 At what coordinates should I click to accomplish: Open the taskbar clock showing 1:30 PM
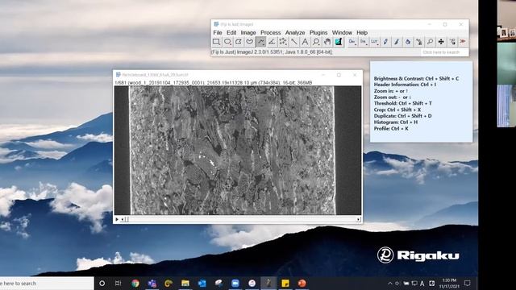449,283
